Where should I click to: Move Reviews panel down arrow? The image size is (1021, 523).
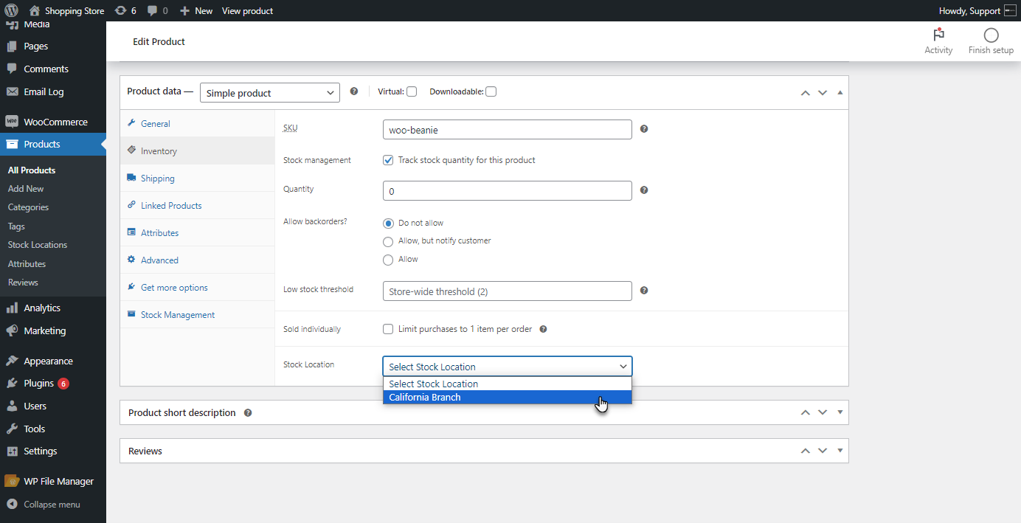[x=823, y=451]
